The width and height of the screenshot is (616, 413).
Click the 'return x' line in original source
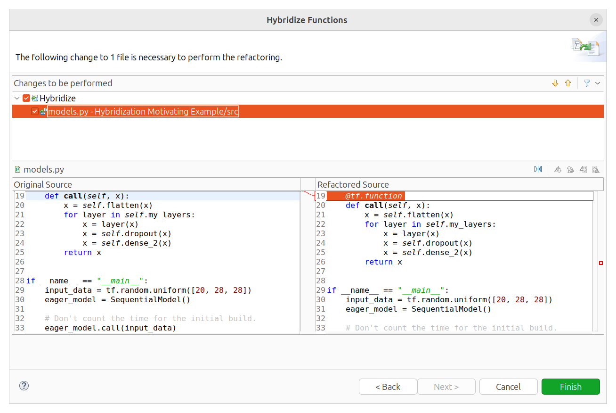pyautogui.click(x=82, y=252)
